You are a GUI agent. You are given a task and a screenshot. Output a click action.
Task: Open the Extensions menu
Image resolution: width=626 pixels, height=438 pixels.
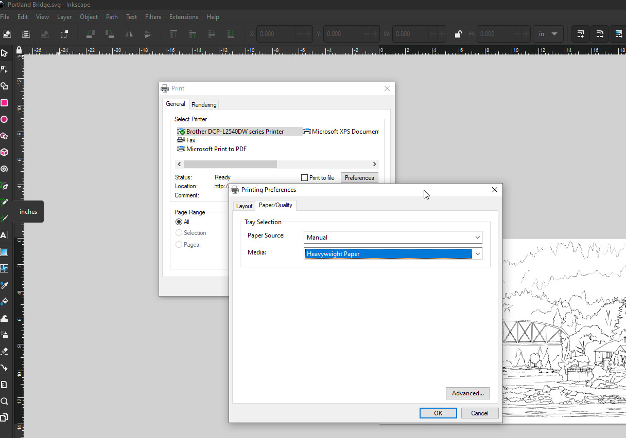click(x=183, y=17)
